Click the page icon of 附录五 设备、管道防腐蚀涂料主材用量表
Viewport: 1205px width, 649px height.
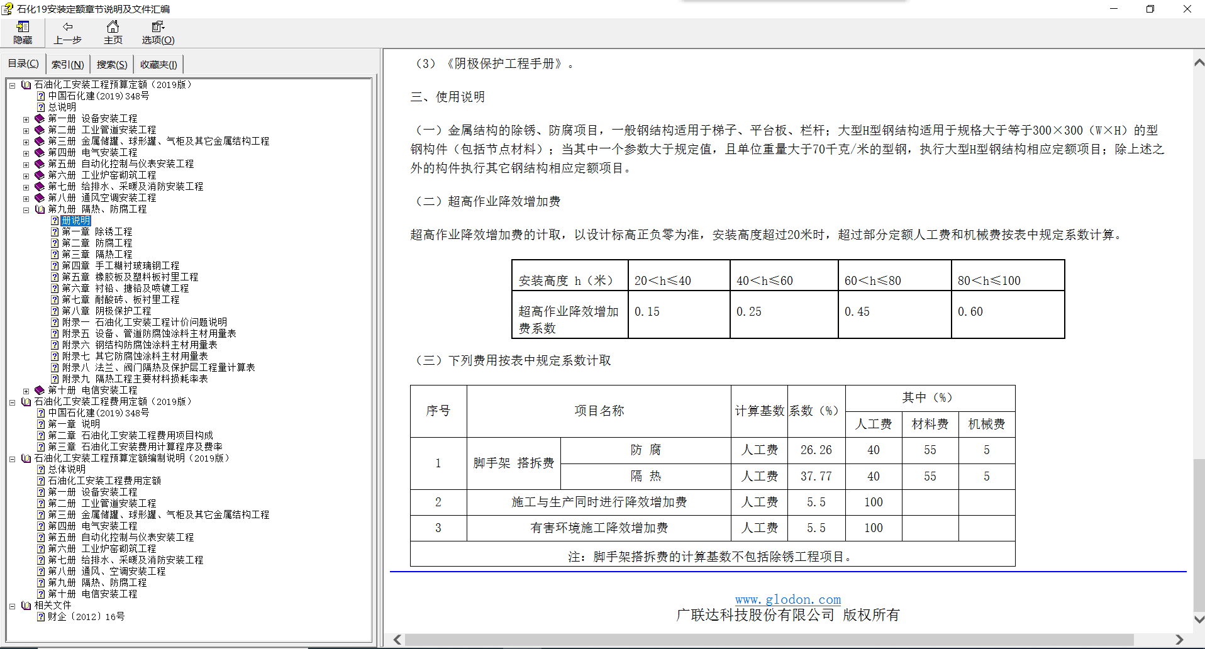tap(55, 333)
